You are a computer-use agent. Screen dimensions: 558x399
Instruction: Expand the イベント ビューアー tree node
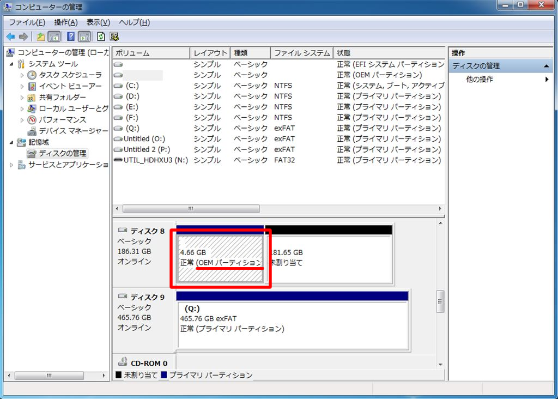coord(22,87)
